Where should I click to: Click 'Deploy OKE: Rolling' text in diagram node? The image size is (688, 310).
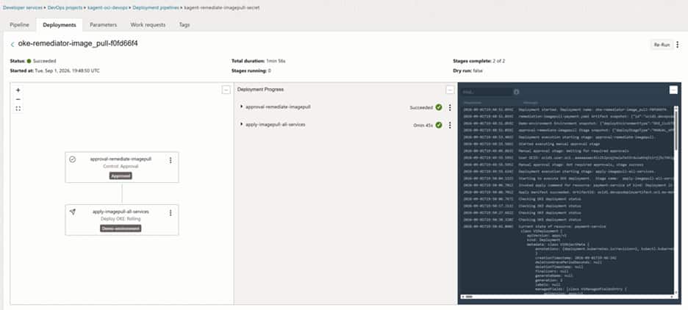pyautogui.click(x=121, y=218)
